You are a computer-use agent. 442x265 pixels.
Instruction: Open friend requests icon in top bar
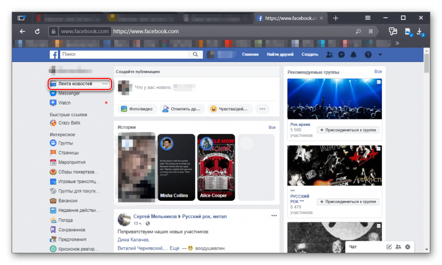329,55
